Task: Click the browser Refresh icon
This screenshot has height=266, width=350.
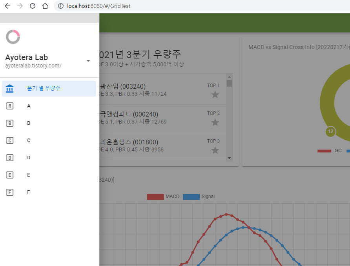Action: 33,6
